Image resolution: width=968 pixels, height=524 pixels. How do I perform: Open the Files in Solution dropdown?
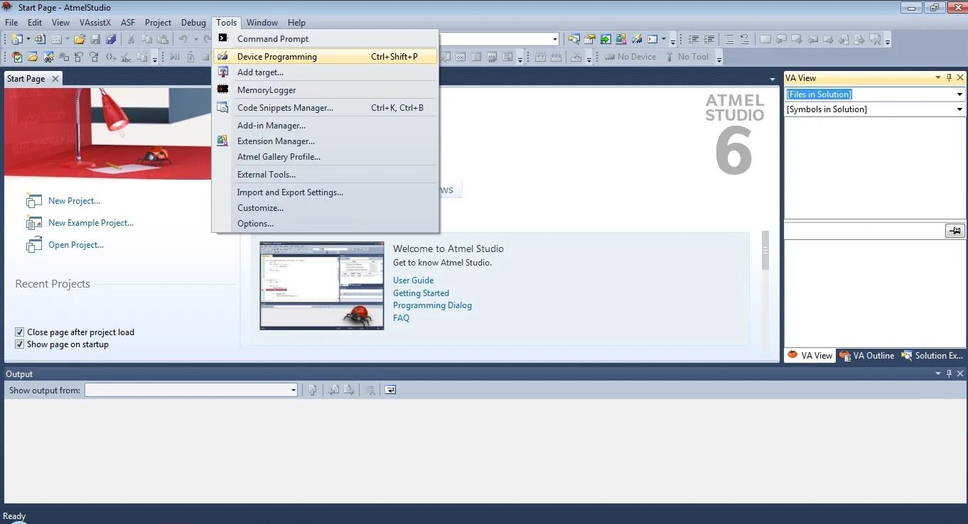(959, 94)
